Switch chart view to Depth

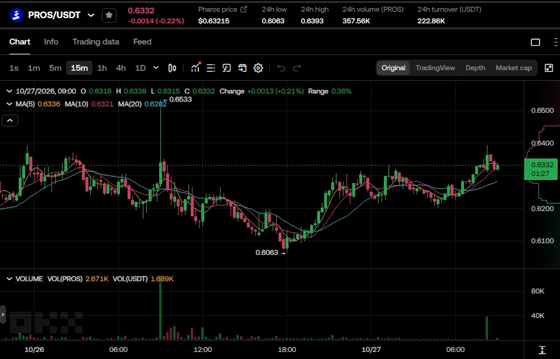pyautogui.click(x=475, y=68)
